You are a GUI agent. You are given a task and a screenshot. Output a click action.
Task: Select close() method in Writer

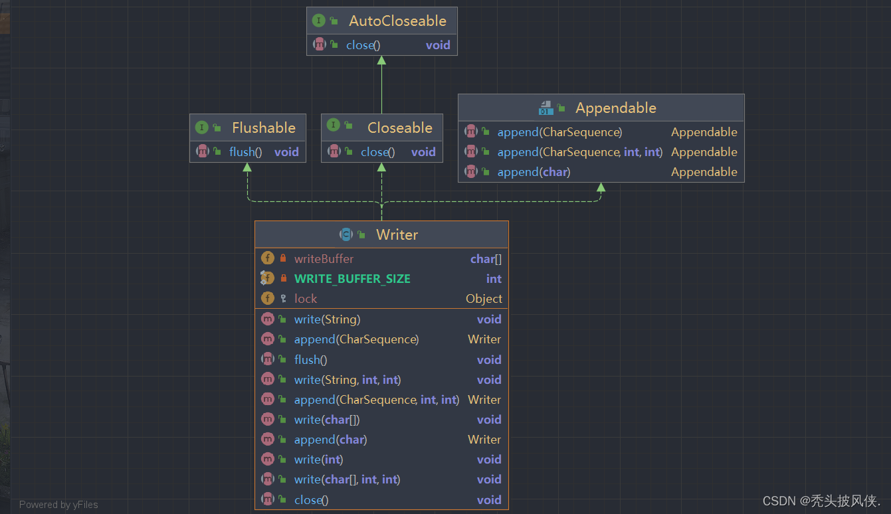381,500
